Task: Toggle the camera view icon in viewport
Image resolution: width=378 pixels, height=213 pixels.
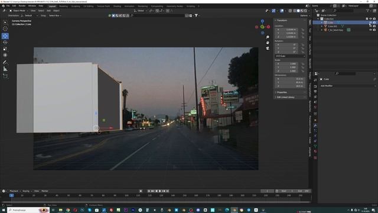Action: [268, 49]
